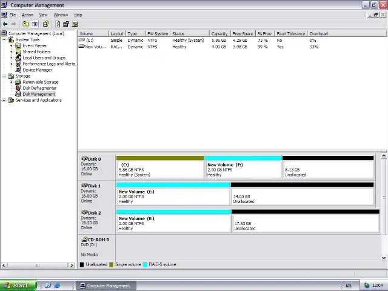Click Computer Management taskbar button
This screenshot has height=291, width=388.
[107, 286]
